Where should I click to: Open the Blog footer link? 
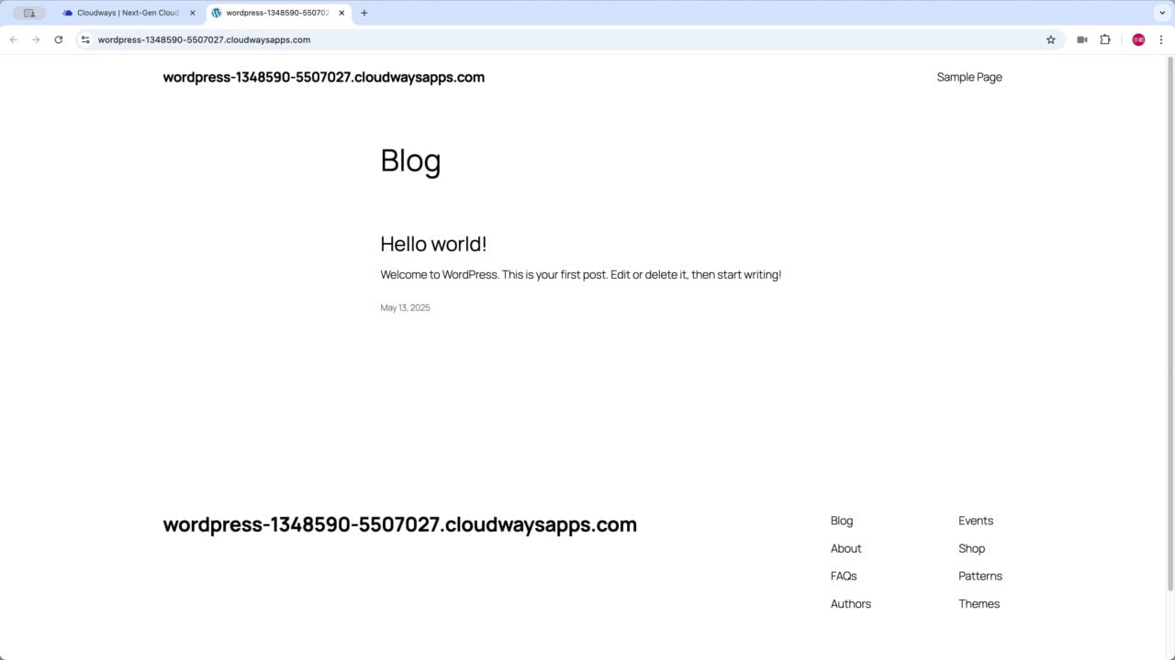841,521
